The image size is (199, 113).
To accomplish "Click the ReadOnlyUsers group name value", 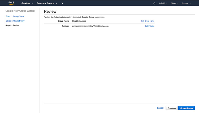I will 79,21.
